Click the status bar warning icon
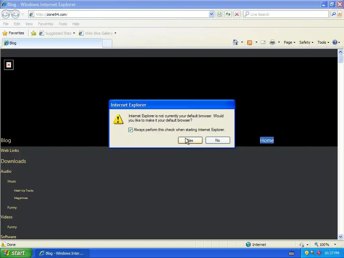This screenshot has width=344, height=258. [x=3, y=245]
